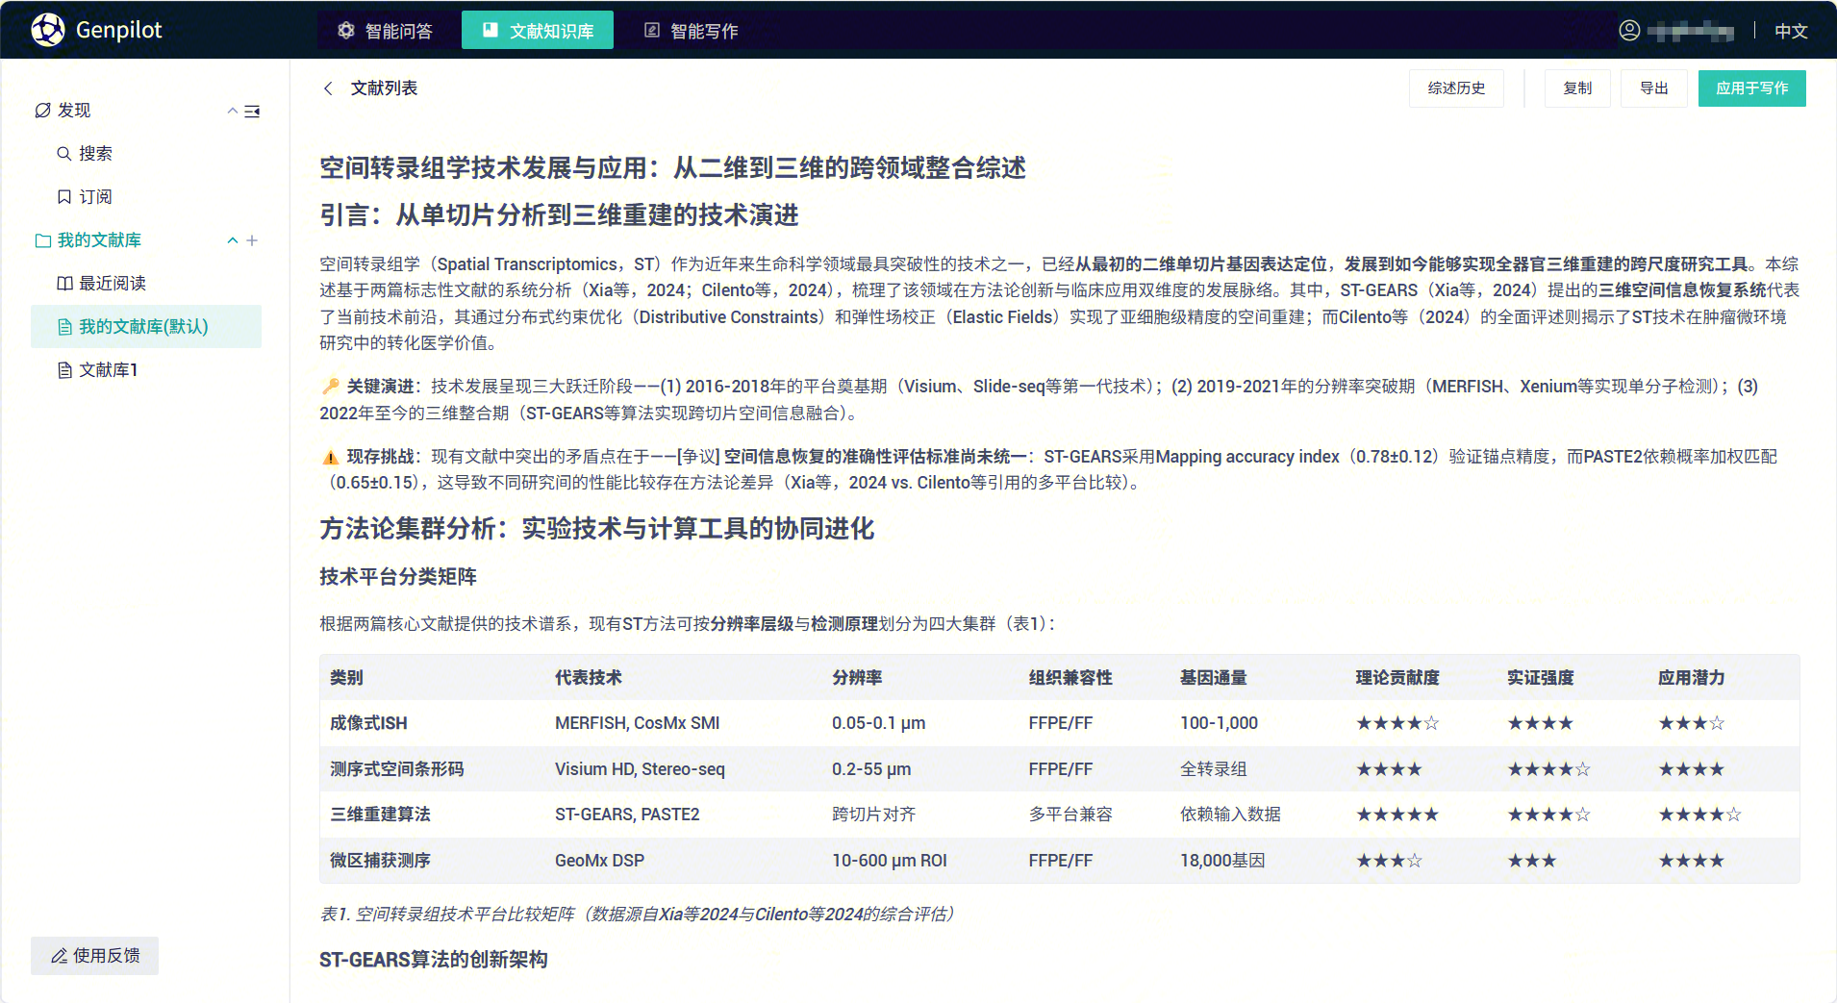Click the user account avatar icon
Screen dimensions: 1837x1003
[x=1629, y=30]
